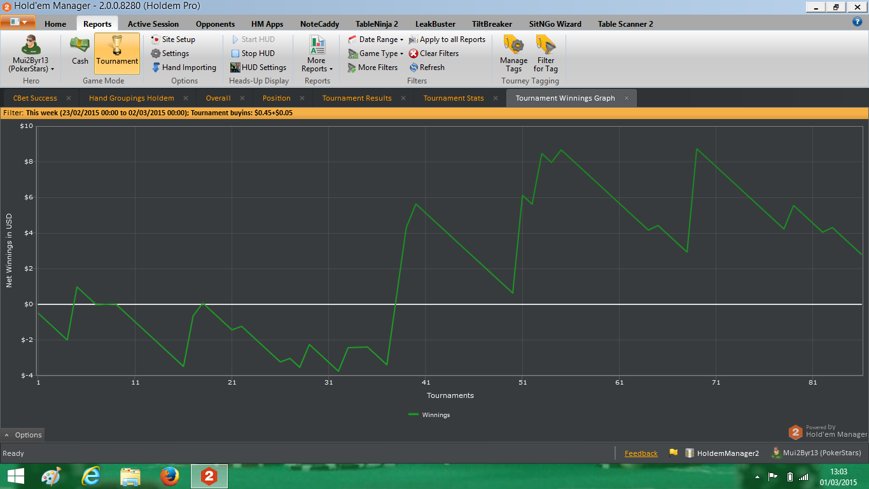The width and height of the screenshot is (869, 489).
Task: Close the Tournament Results tab
Action: [403, 98]
